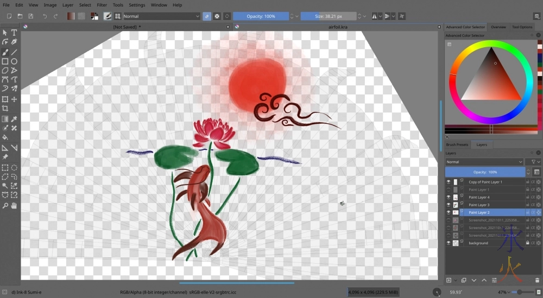Toggle eraser mode in the toolbar

tap(206, 16)
